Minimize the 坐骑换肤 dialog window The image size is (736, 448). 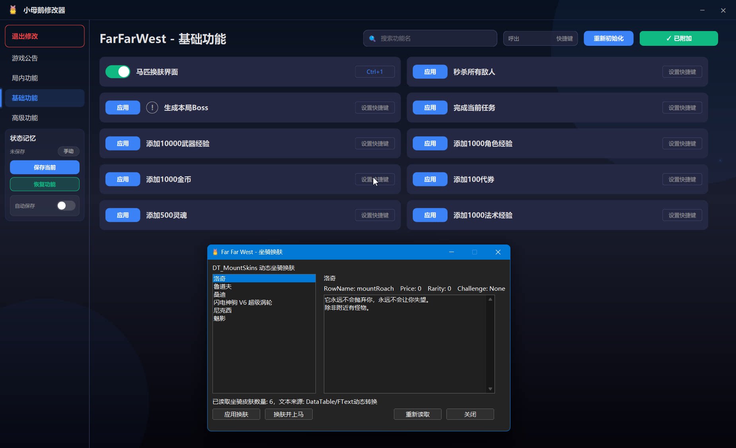452,252
